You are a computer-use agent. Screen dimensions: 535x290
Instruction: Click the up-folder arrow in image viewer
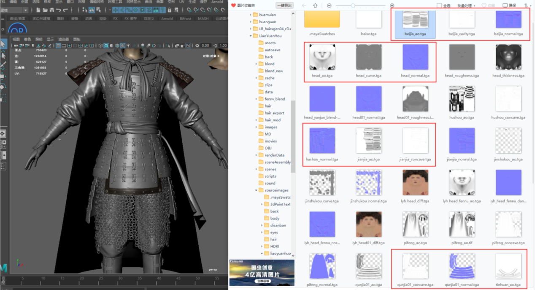(315, 5)
